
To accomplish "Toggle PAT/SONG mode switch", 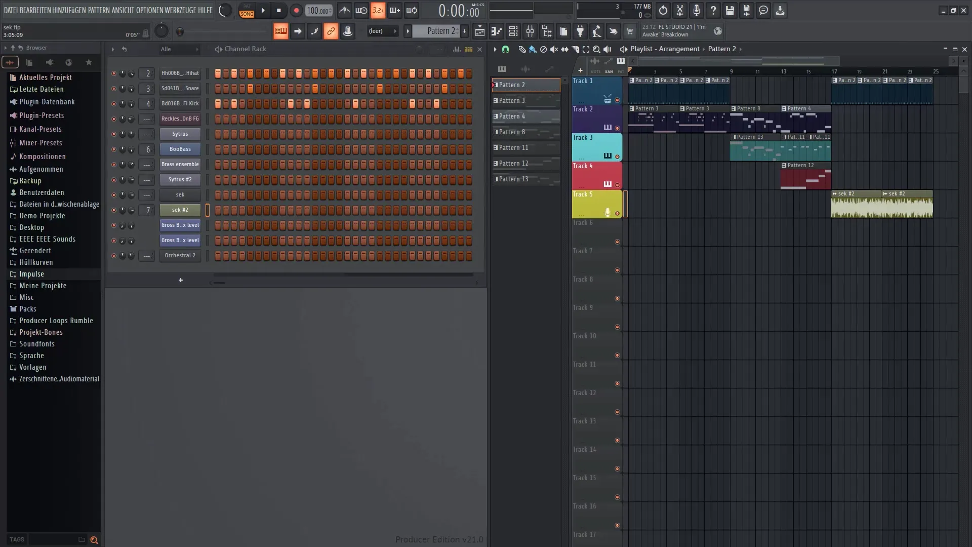I will click(247, 10).
